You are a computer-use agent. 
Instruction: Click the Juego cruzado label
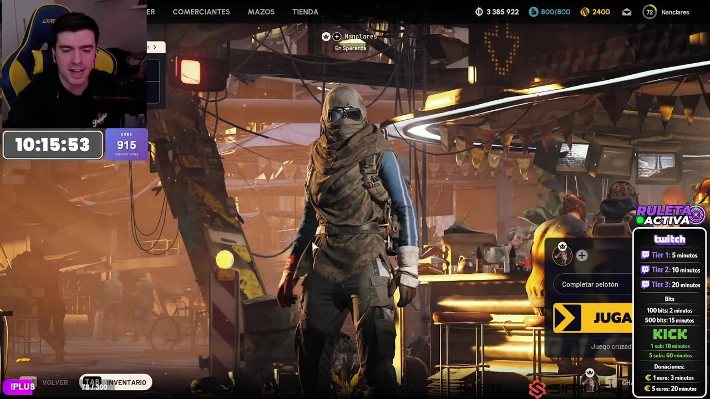(611, 346)
